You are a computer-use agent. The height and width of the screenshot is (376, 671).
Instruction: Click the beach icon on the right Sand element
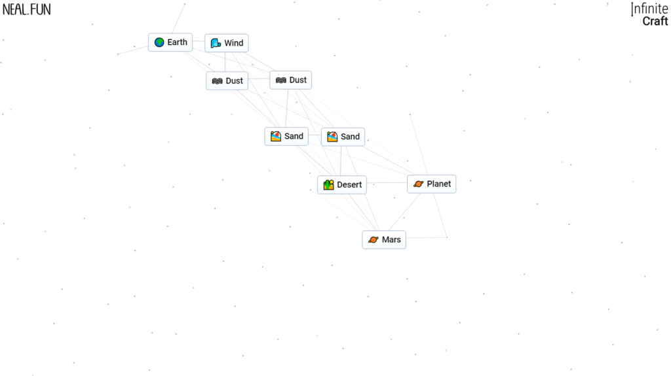coord(332,137)
